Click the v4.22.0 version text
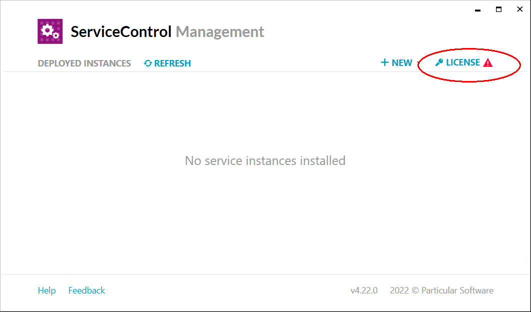531x312 pixels. coord(364,290)
